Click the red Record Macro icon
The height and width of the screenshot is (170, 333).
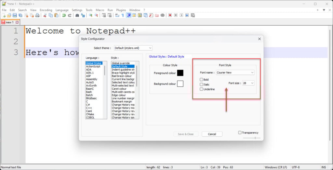tap(170, 15)
